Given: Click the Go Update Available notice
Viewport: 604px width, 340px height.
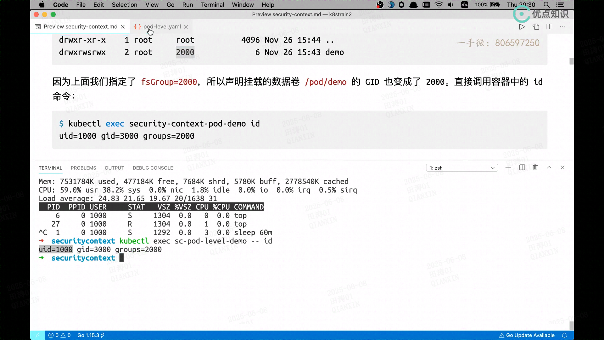Looking at the screenshot, I should 527,335.
